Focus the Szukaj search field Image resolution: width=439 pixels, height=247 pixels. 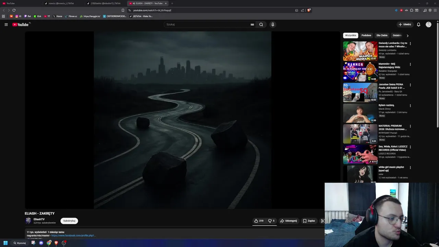pyautogui.click(x=207, y=24)
